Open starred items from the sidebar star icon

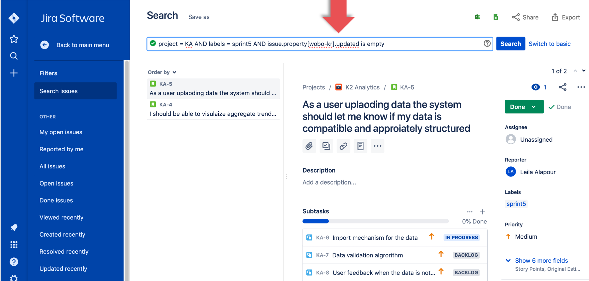[x=14, y=39]
